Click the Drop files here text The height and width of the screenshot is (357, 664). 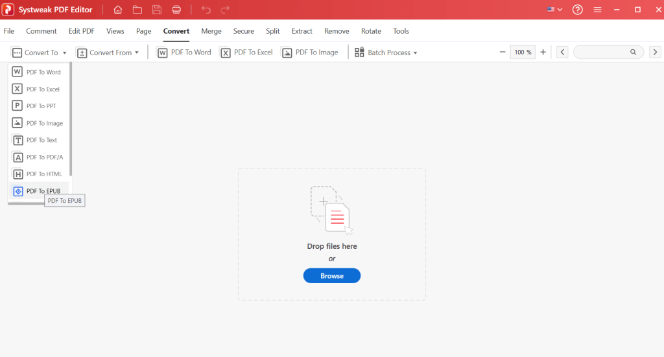point(332,246)
